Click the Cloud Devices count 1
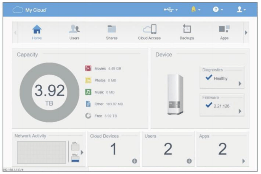 click(x=113, y=149)
